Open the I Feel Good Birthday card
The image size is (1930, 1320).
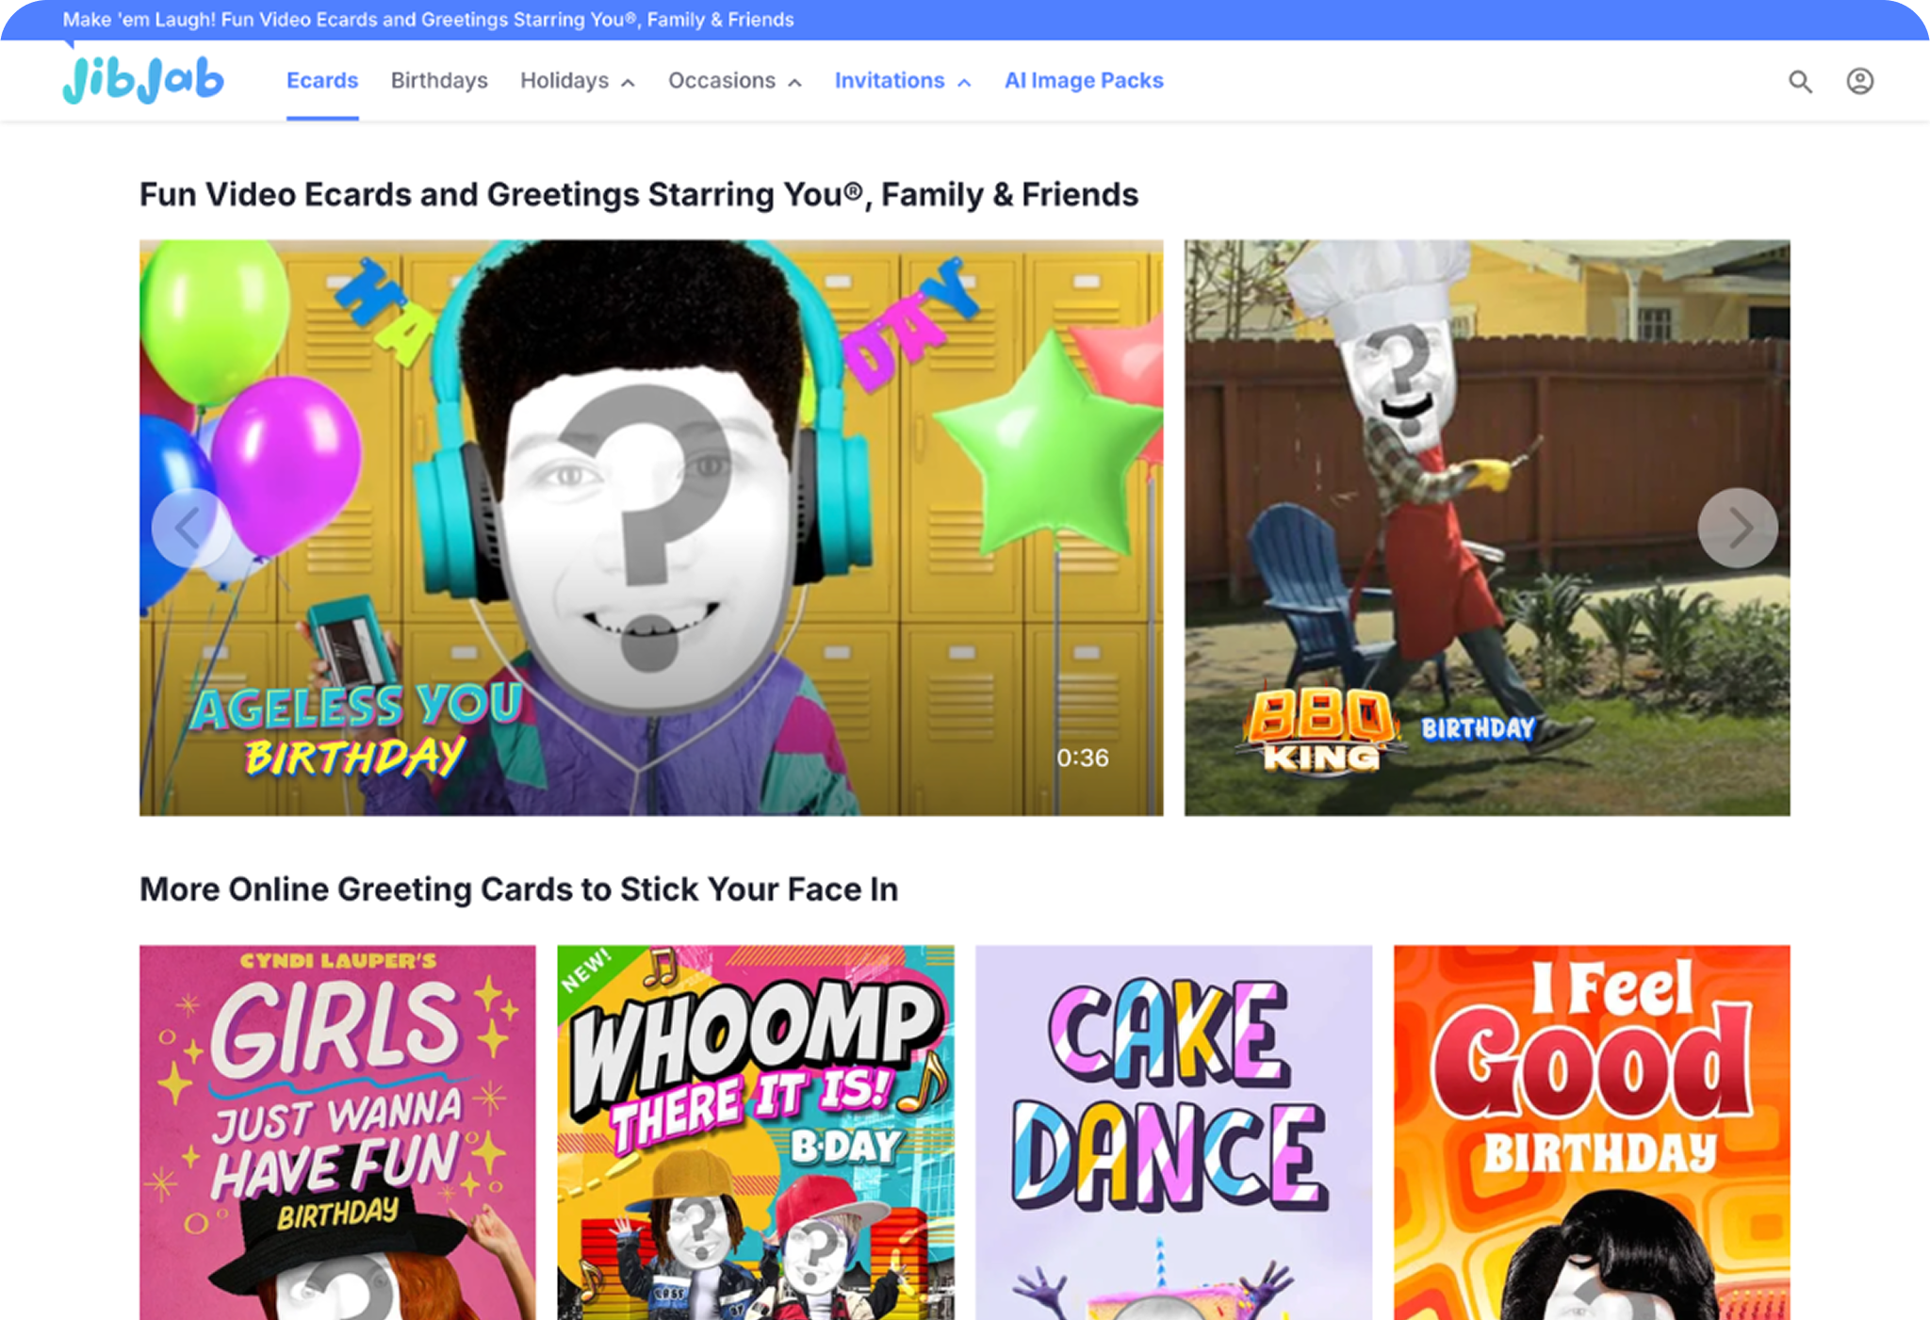click(x=1592, y=1131)
